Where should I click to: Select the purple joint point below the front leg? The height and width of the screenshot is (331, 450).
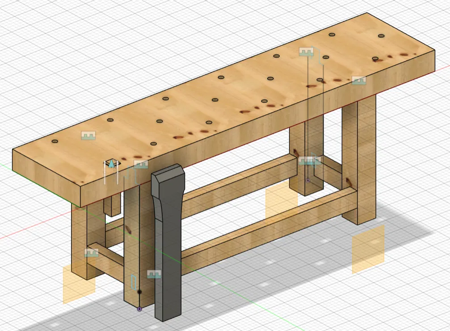(139, 309)
